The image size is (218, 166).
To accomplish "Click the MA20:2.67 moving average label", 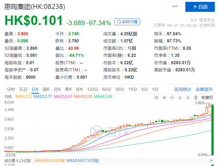I will (x=63, y=97).
